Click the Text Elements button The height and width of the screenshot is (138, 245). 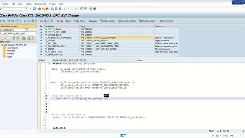pos(166,21)
